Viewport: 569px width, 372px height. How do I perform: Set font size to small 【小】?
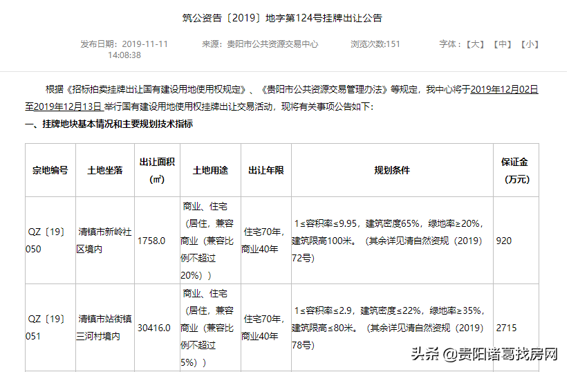pos(530,44)
